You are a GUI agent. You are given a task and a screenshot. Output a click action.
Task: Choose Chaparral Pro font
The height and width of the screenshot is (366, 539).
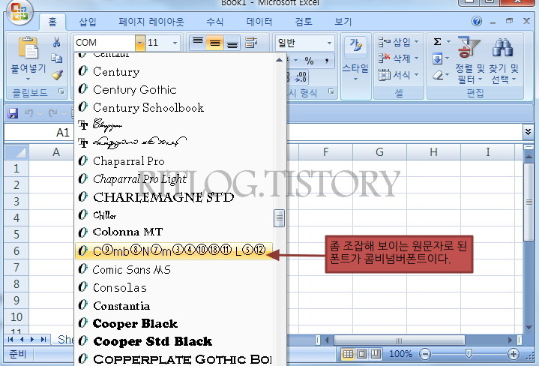click(x=174, y=161)
